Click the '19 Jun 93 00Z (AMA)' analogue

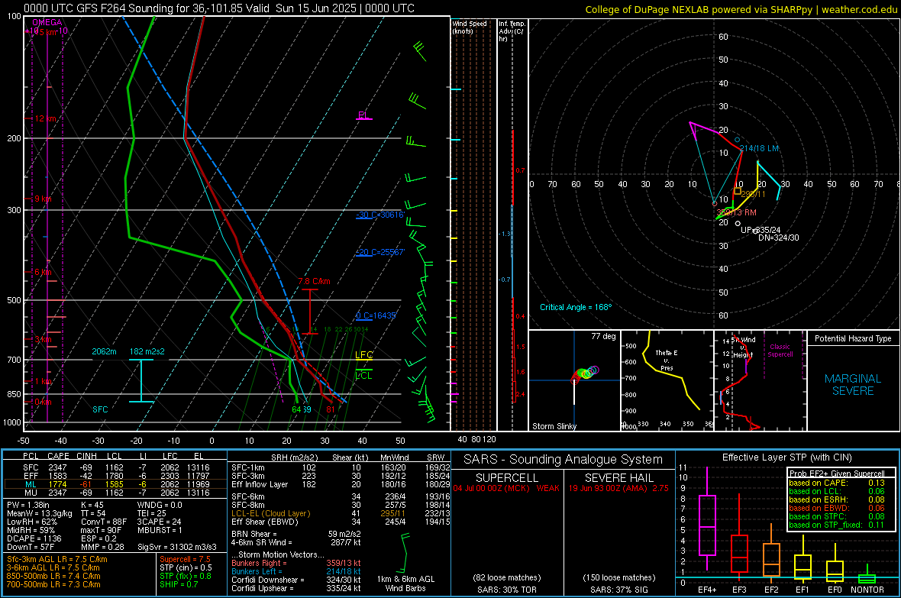coord(609,488)
